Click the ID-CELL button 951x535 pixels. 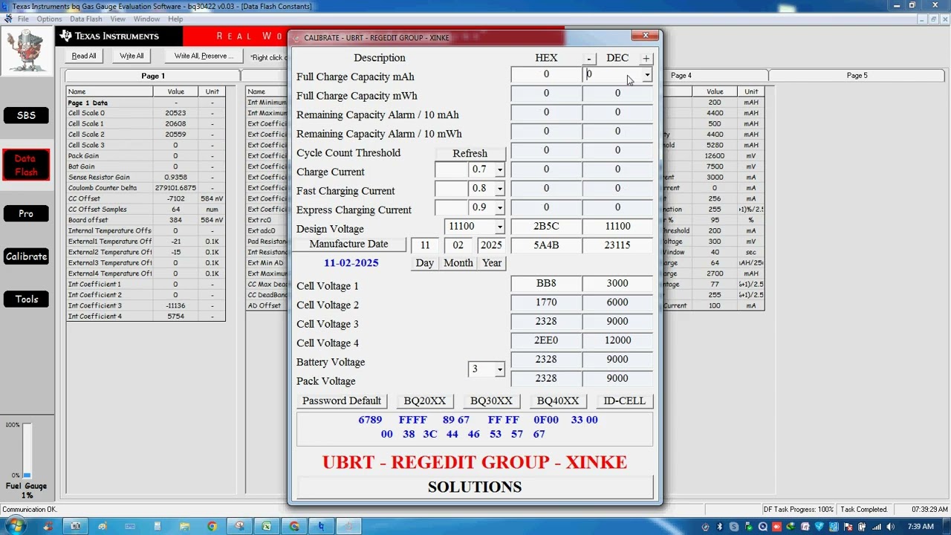click(x=624, y=401)
